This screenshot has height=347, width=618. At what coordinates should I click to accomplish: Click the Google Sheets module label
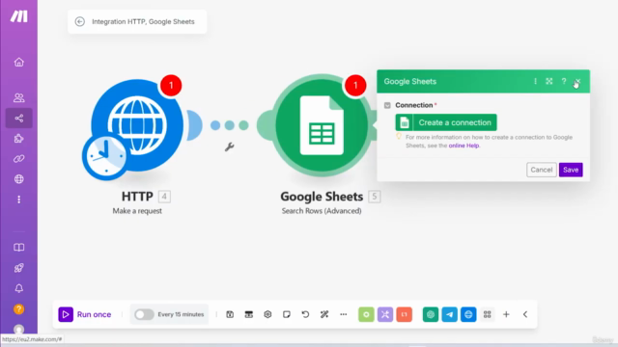pos(322,197)
